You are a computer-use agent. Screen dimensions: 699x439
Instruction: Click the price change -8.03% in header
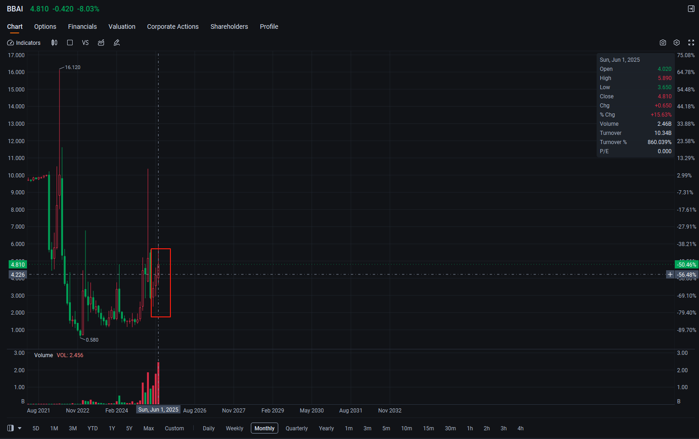[x=88, y=9]
